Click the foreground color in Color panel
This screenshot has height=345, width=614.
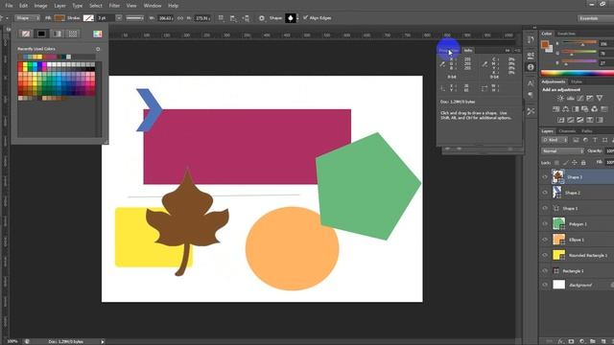click(x=545, y=44)
